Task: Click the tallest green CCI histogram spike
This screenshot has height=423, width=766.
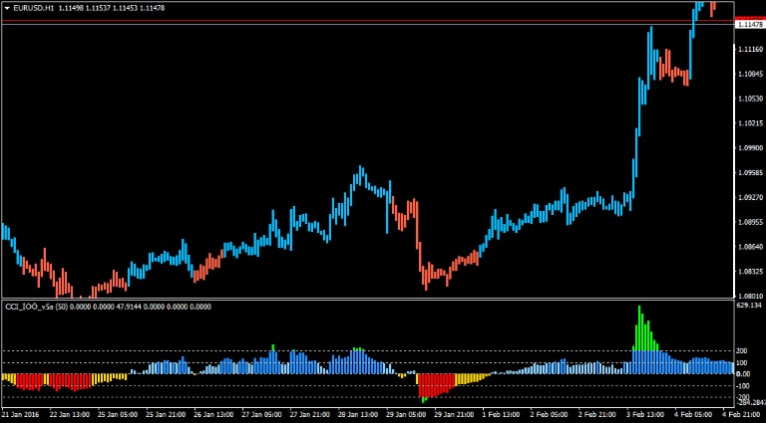Action: pos(638,323)
